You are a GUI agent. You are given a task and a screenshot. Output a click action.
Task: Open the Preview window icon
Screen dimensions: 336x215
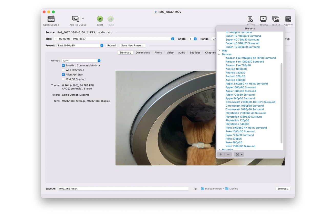[x=263, y=19]
